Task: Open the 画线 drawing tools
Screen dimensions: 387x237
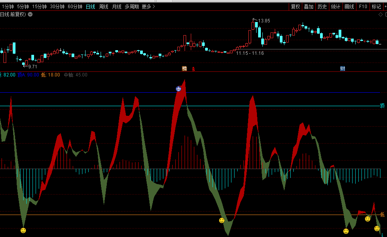Action: tap(349, 7)
